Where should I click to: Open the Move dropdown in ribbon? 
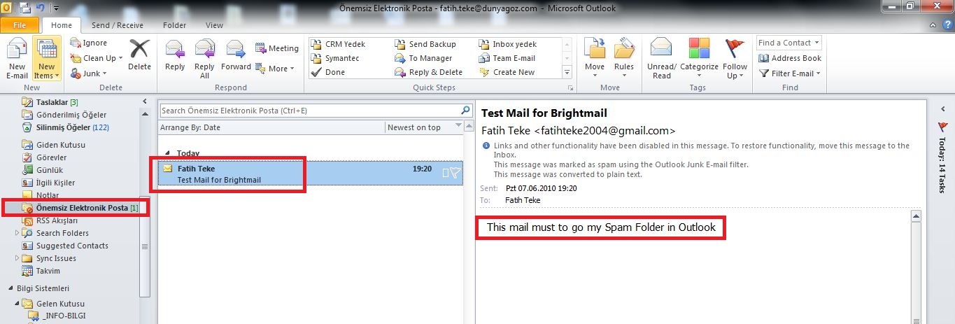[x=595, y=59]
